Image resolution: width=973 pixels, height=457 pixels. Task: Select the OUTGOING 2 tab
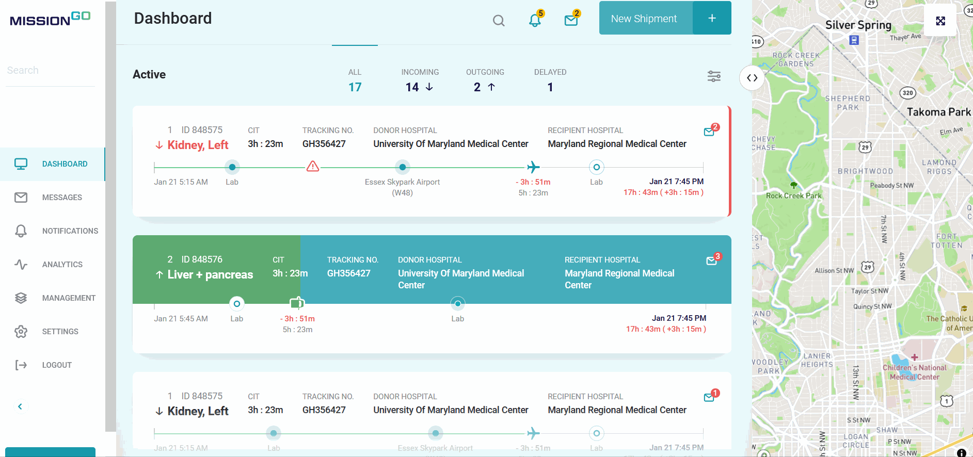point(485,80)
